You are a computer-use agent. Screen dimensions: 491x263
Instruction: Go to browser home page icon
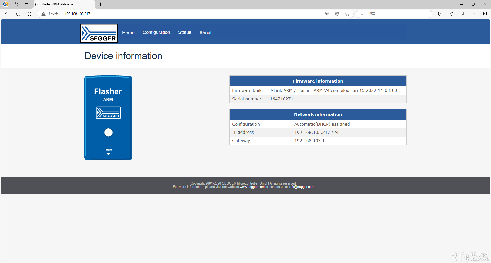point(30,14)
